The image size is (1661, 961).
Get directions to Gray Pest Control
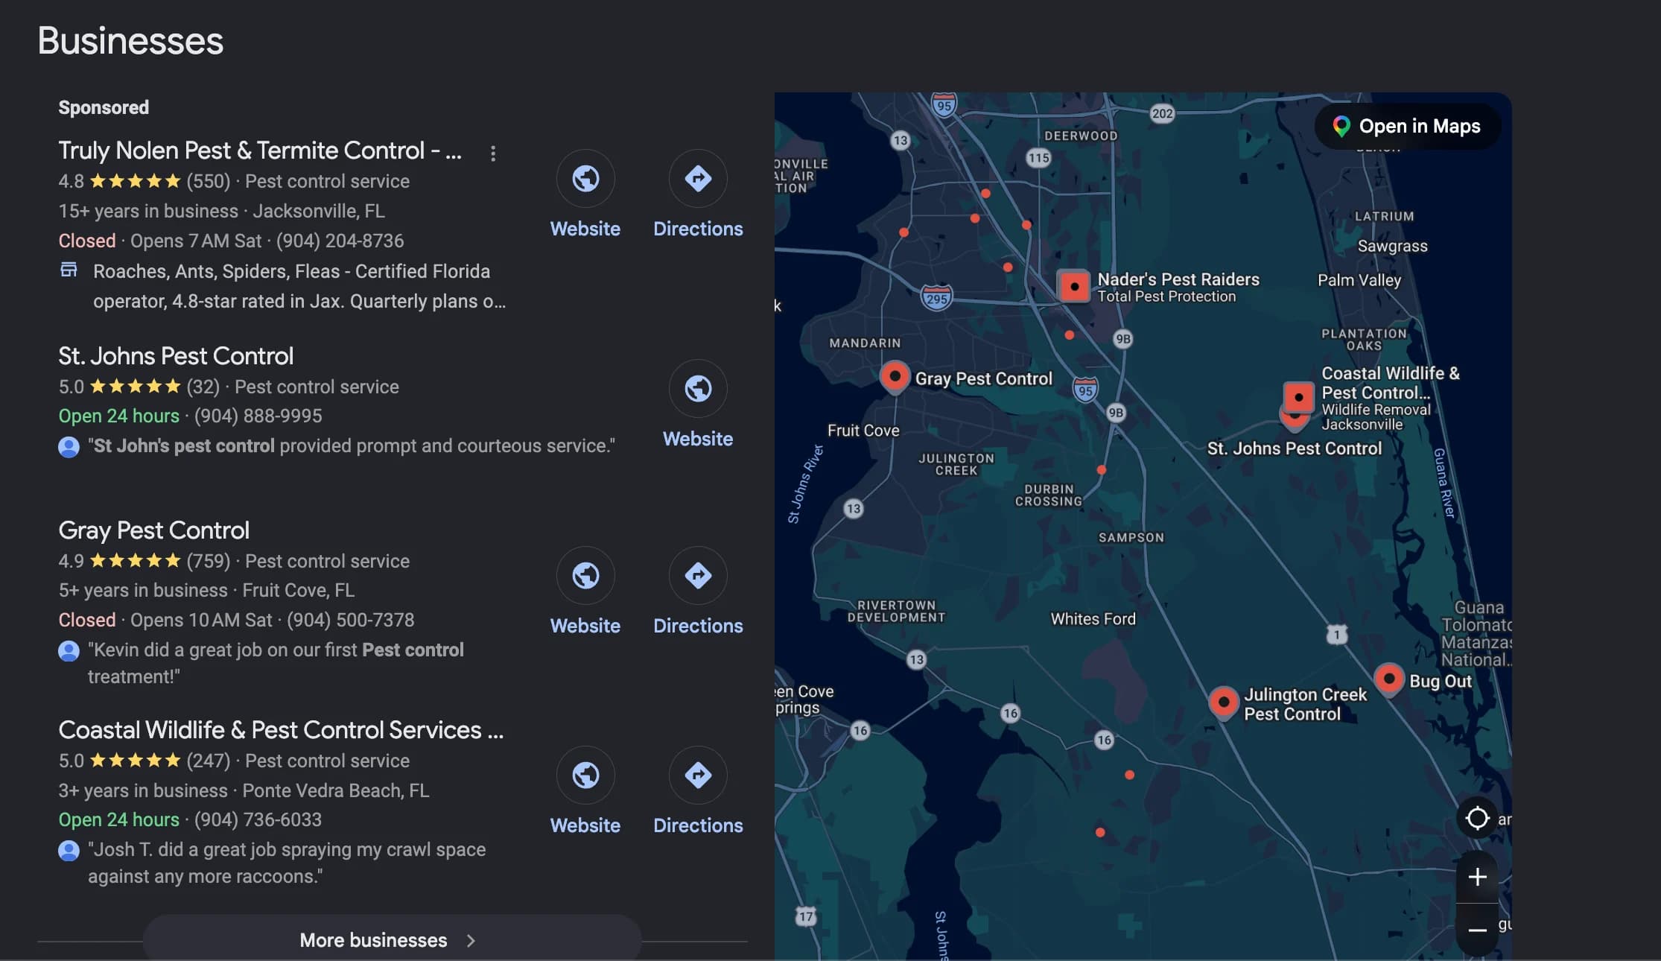click(x=698, y=576)
